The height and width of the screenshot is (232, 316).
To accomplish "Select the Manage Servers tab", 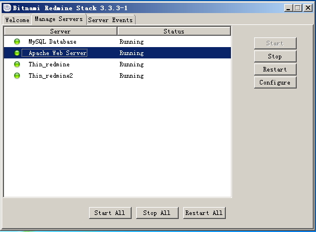I will pos(58,19).
